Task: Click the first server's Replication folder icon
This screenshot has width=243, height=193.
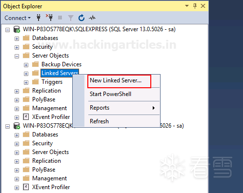Action: 26,91
